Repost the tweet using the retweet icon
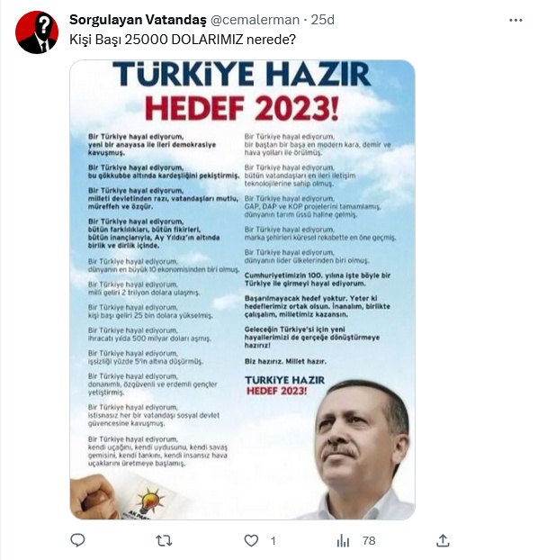 pyautogui.click(x=165, y=541)
